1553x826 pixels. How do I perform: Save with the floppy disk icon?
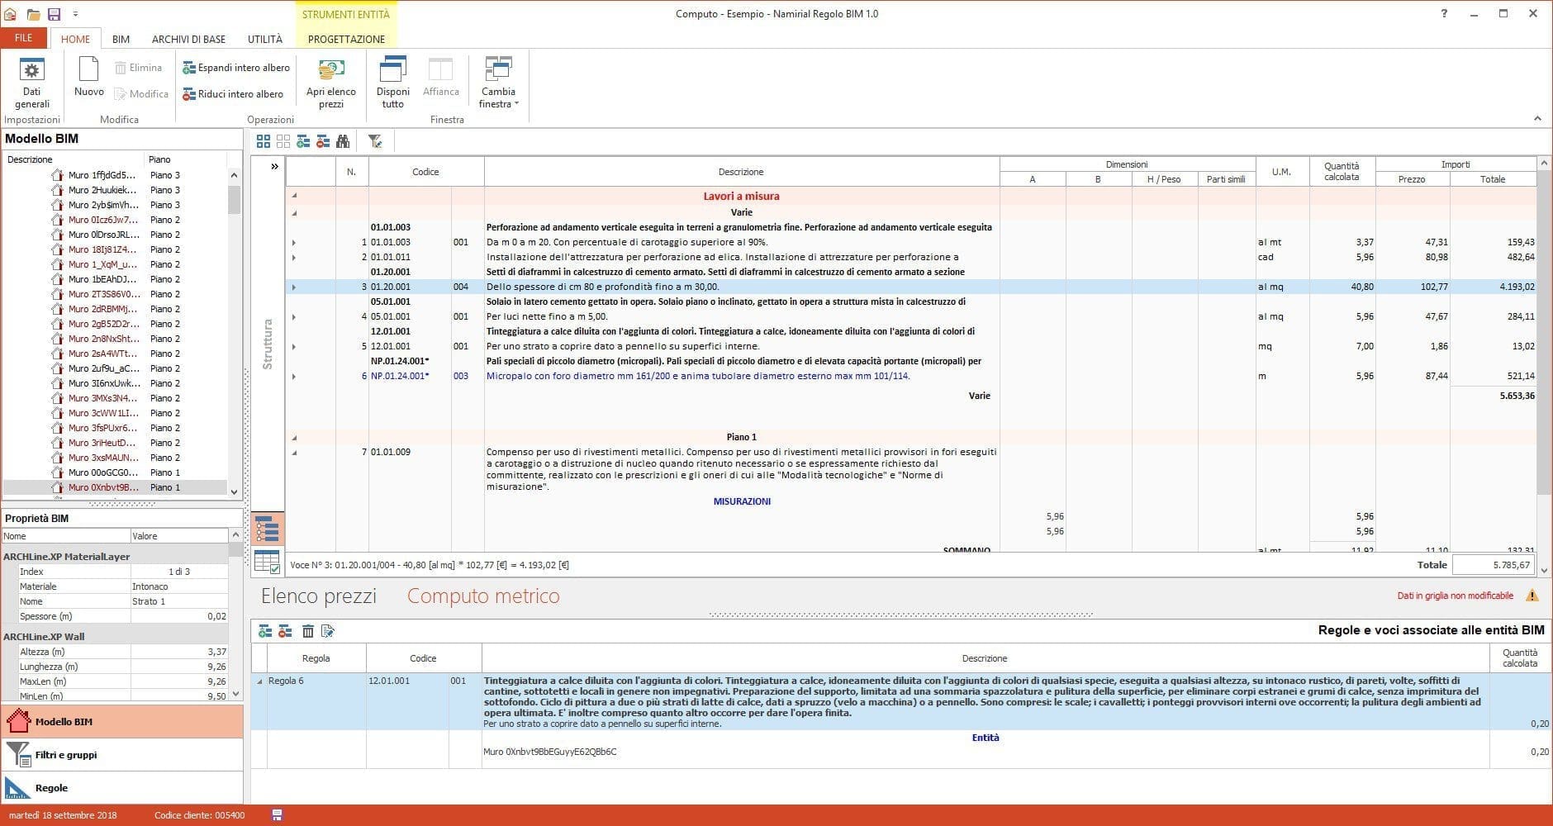[54, 14]
